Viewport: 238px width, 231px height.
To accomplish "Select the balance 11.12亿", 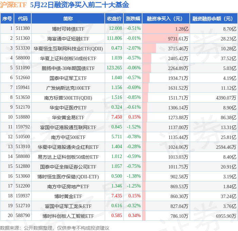I will [x=228, y=88].
